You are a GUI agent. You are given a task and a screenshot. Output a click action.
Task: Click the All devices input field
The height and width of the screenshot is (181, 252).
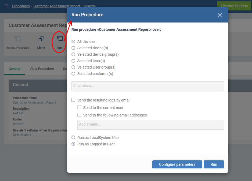(x=148, y=86)
